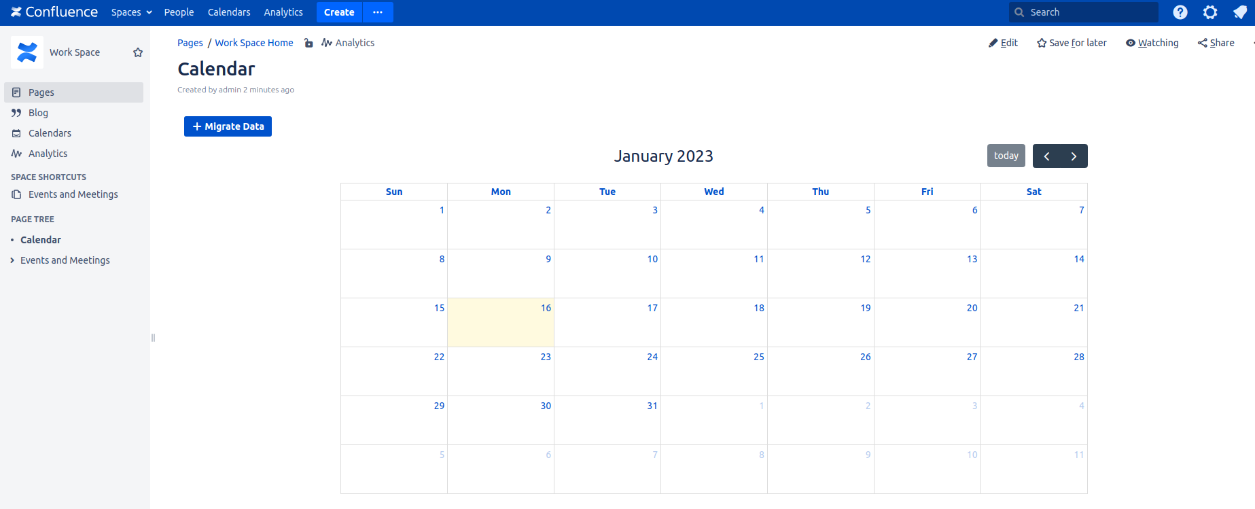Select Blog in the sidebar
The height and width of the screenshot is (509, 1255).
pos(38,113)
